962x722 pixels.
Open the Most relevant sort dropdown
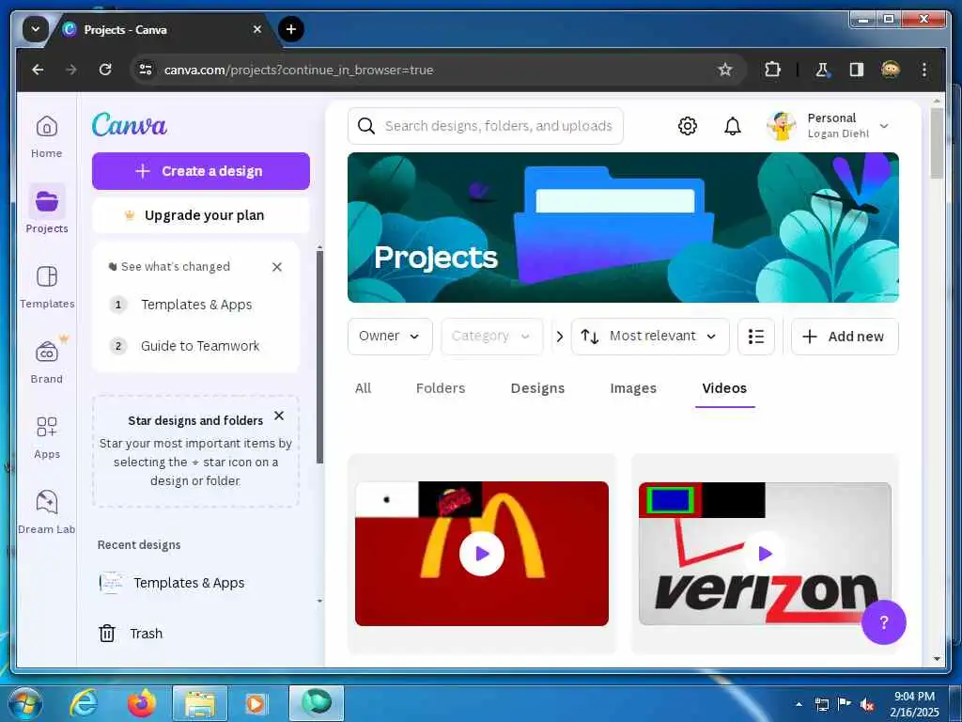pyautogui.click(x=650, y=336)
